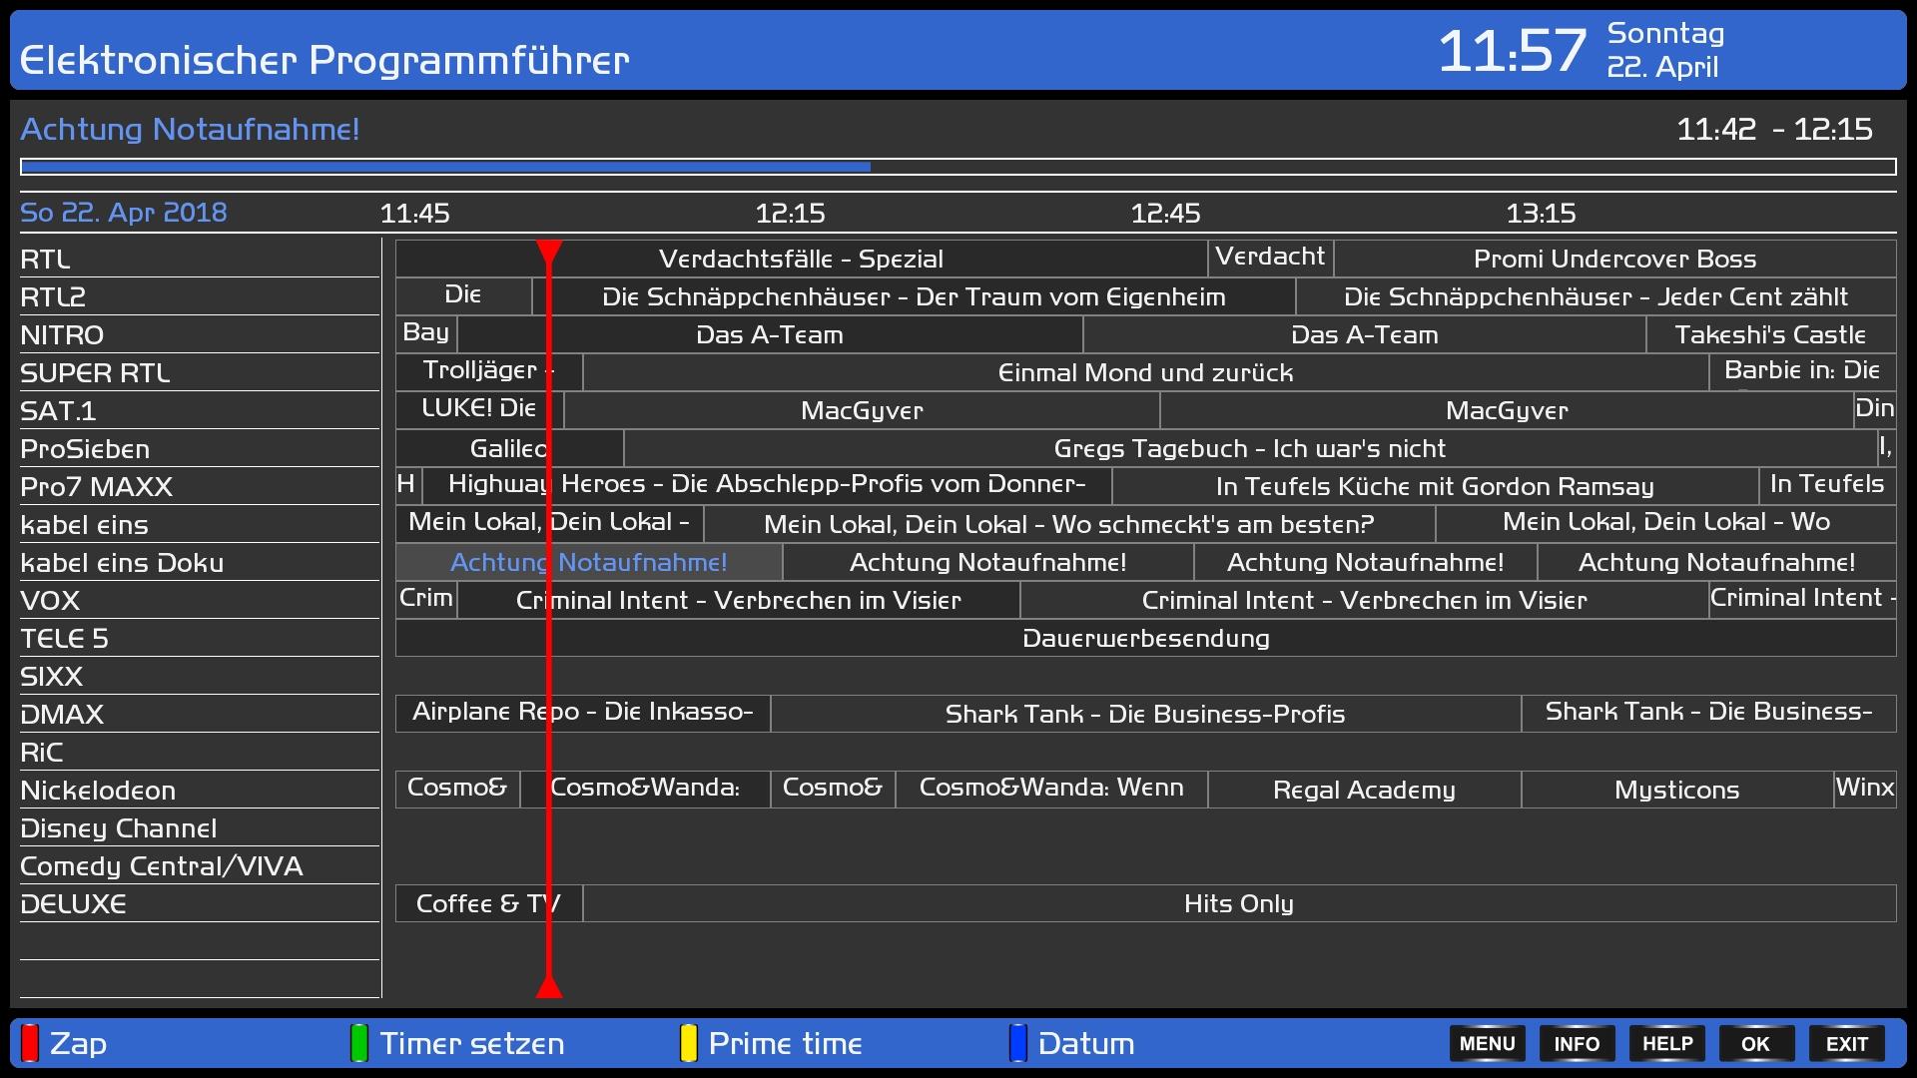Click the OK key icon
This screenshot has height=1078, width=1917.
(1755, 1043)
